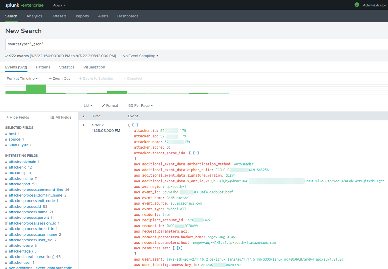This screenshot has height=269, width=388.
Task: Switch to the Patterns tab
Action: [43, 67]
